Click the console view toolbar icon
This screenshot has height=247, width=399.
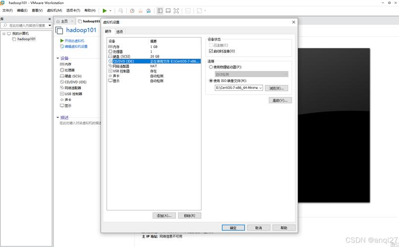(188, 11)
